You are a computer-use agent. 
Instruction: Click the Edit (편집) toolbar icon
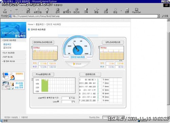click(115, 11)
